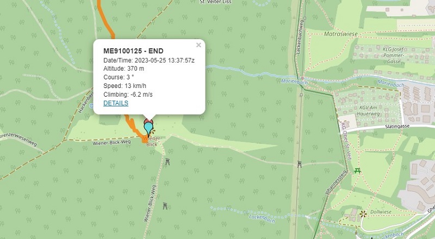Click the KGV Am Hauerweg label
This screenshot has height=239, width=435.
370,111
